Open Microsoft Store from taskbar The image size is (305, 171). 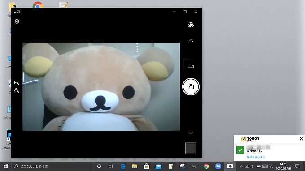click(x=147, y=167)
